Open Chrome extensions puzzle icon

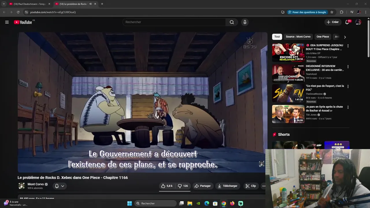[x=341, y=12]
